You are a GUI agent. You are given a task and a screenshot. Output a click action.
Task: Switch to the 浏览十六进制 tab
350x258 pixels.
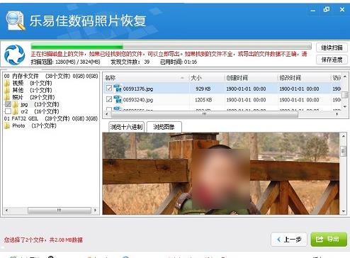tap(126, 127)
